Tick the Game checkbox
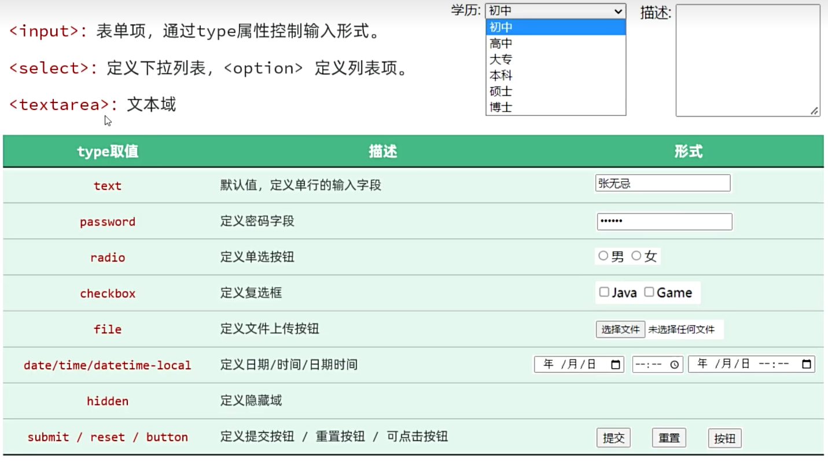Image resolution: width=828 pixels, height=462 pixels. [649, 292]
